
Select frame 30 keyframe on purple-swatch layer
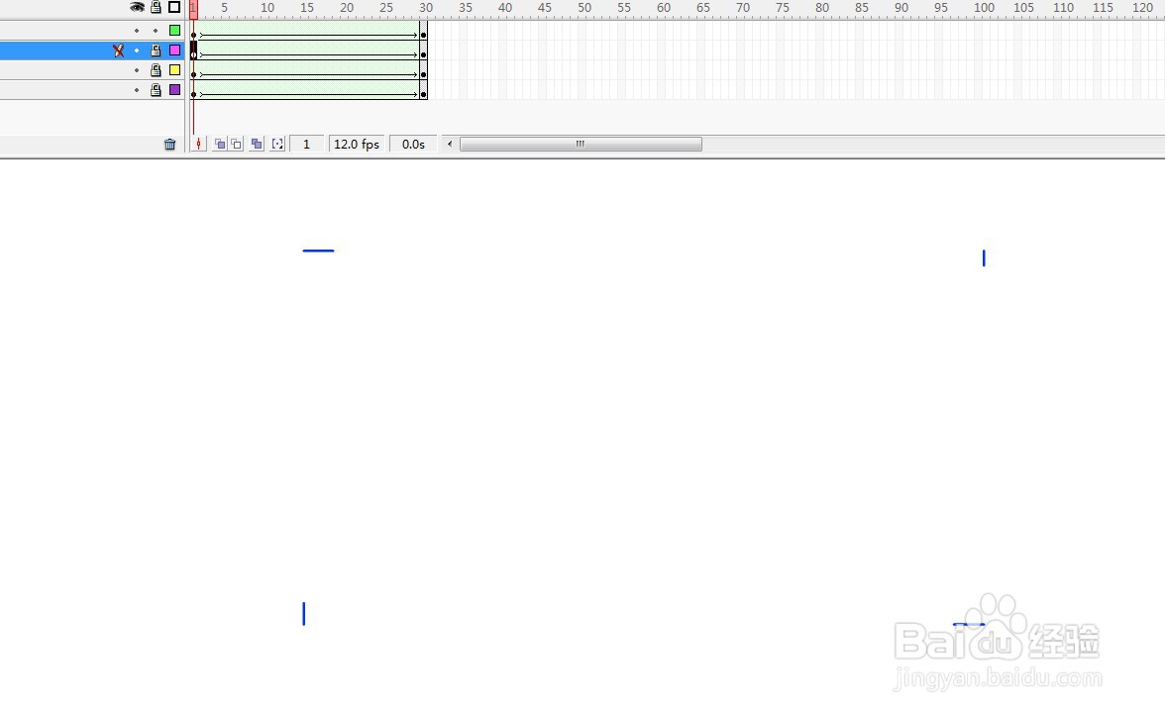[x=424, y=90]
